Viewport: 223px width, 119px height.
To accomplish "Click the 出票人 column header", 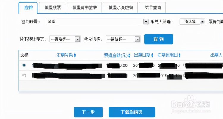I will pos(216,55).
